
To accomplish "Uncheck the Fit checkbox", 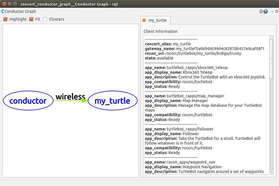I will click(31, 19).
